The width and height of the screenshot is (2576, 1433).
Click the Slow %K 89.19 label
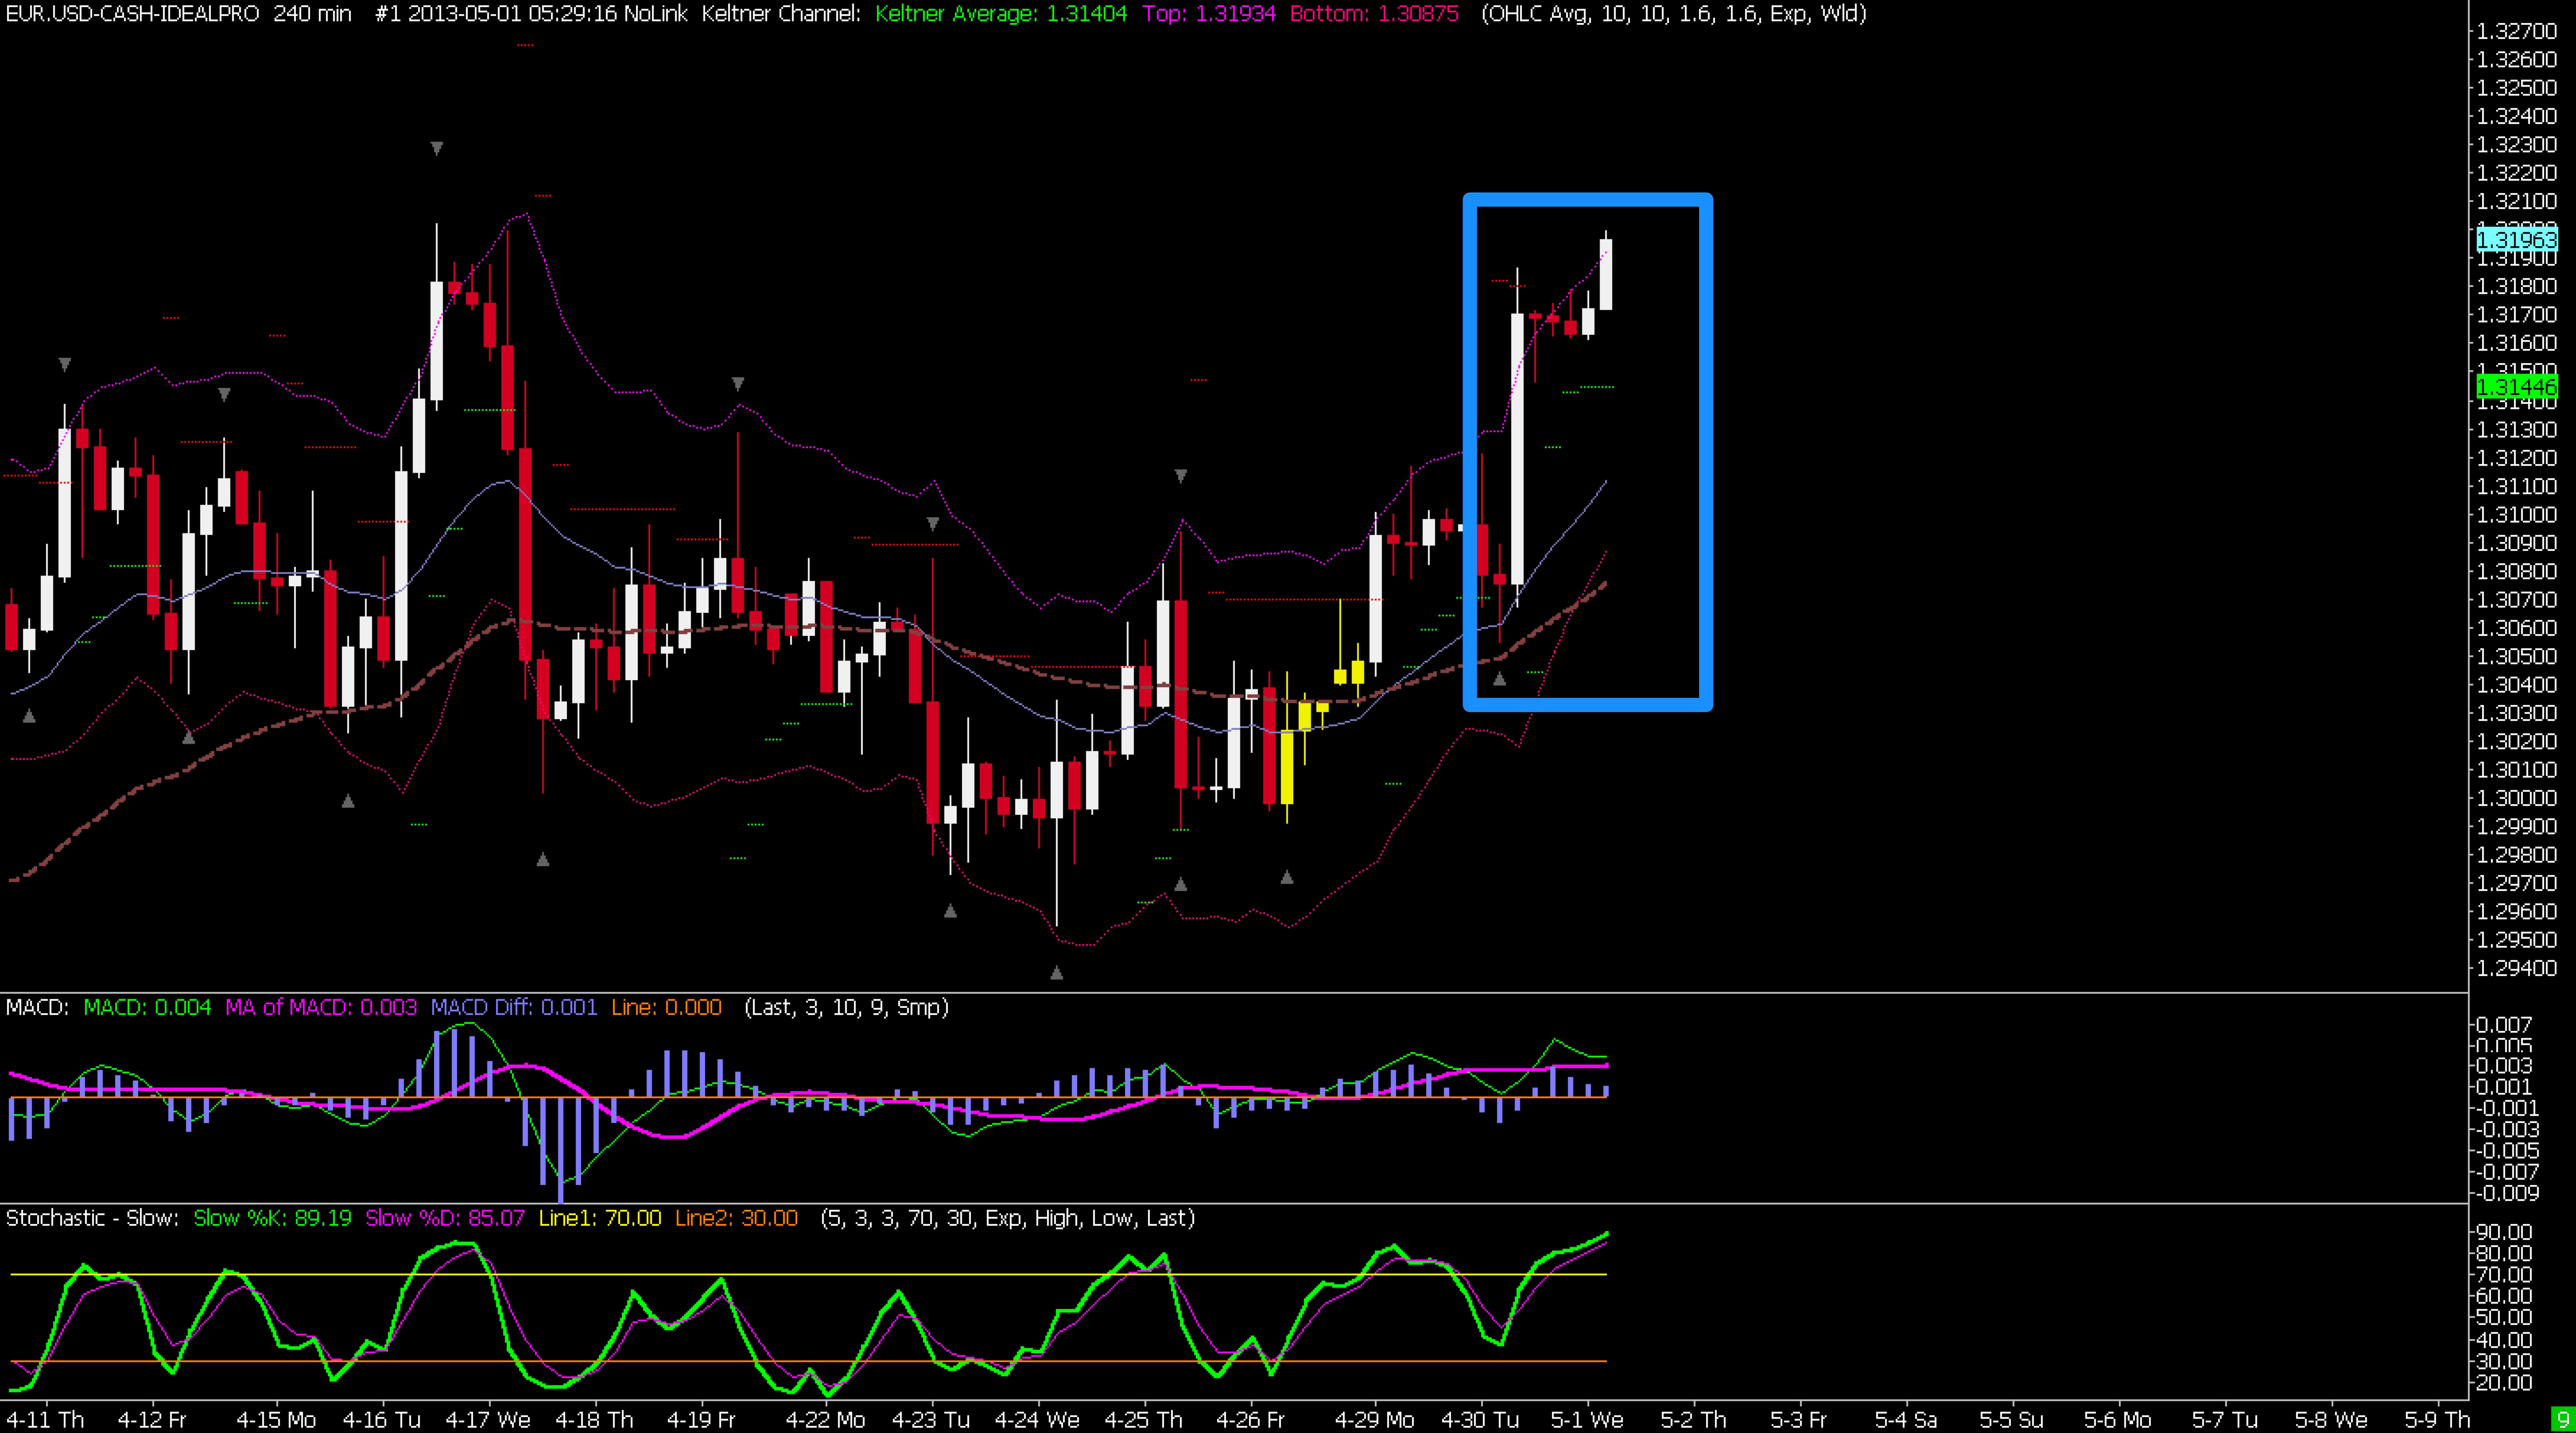click(272, 1218)
